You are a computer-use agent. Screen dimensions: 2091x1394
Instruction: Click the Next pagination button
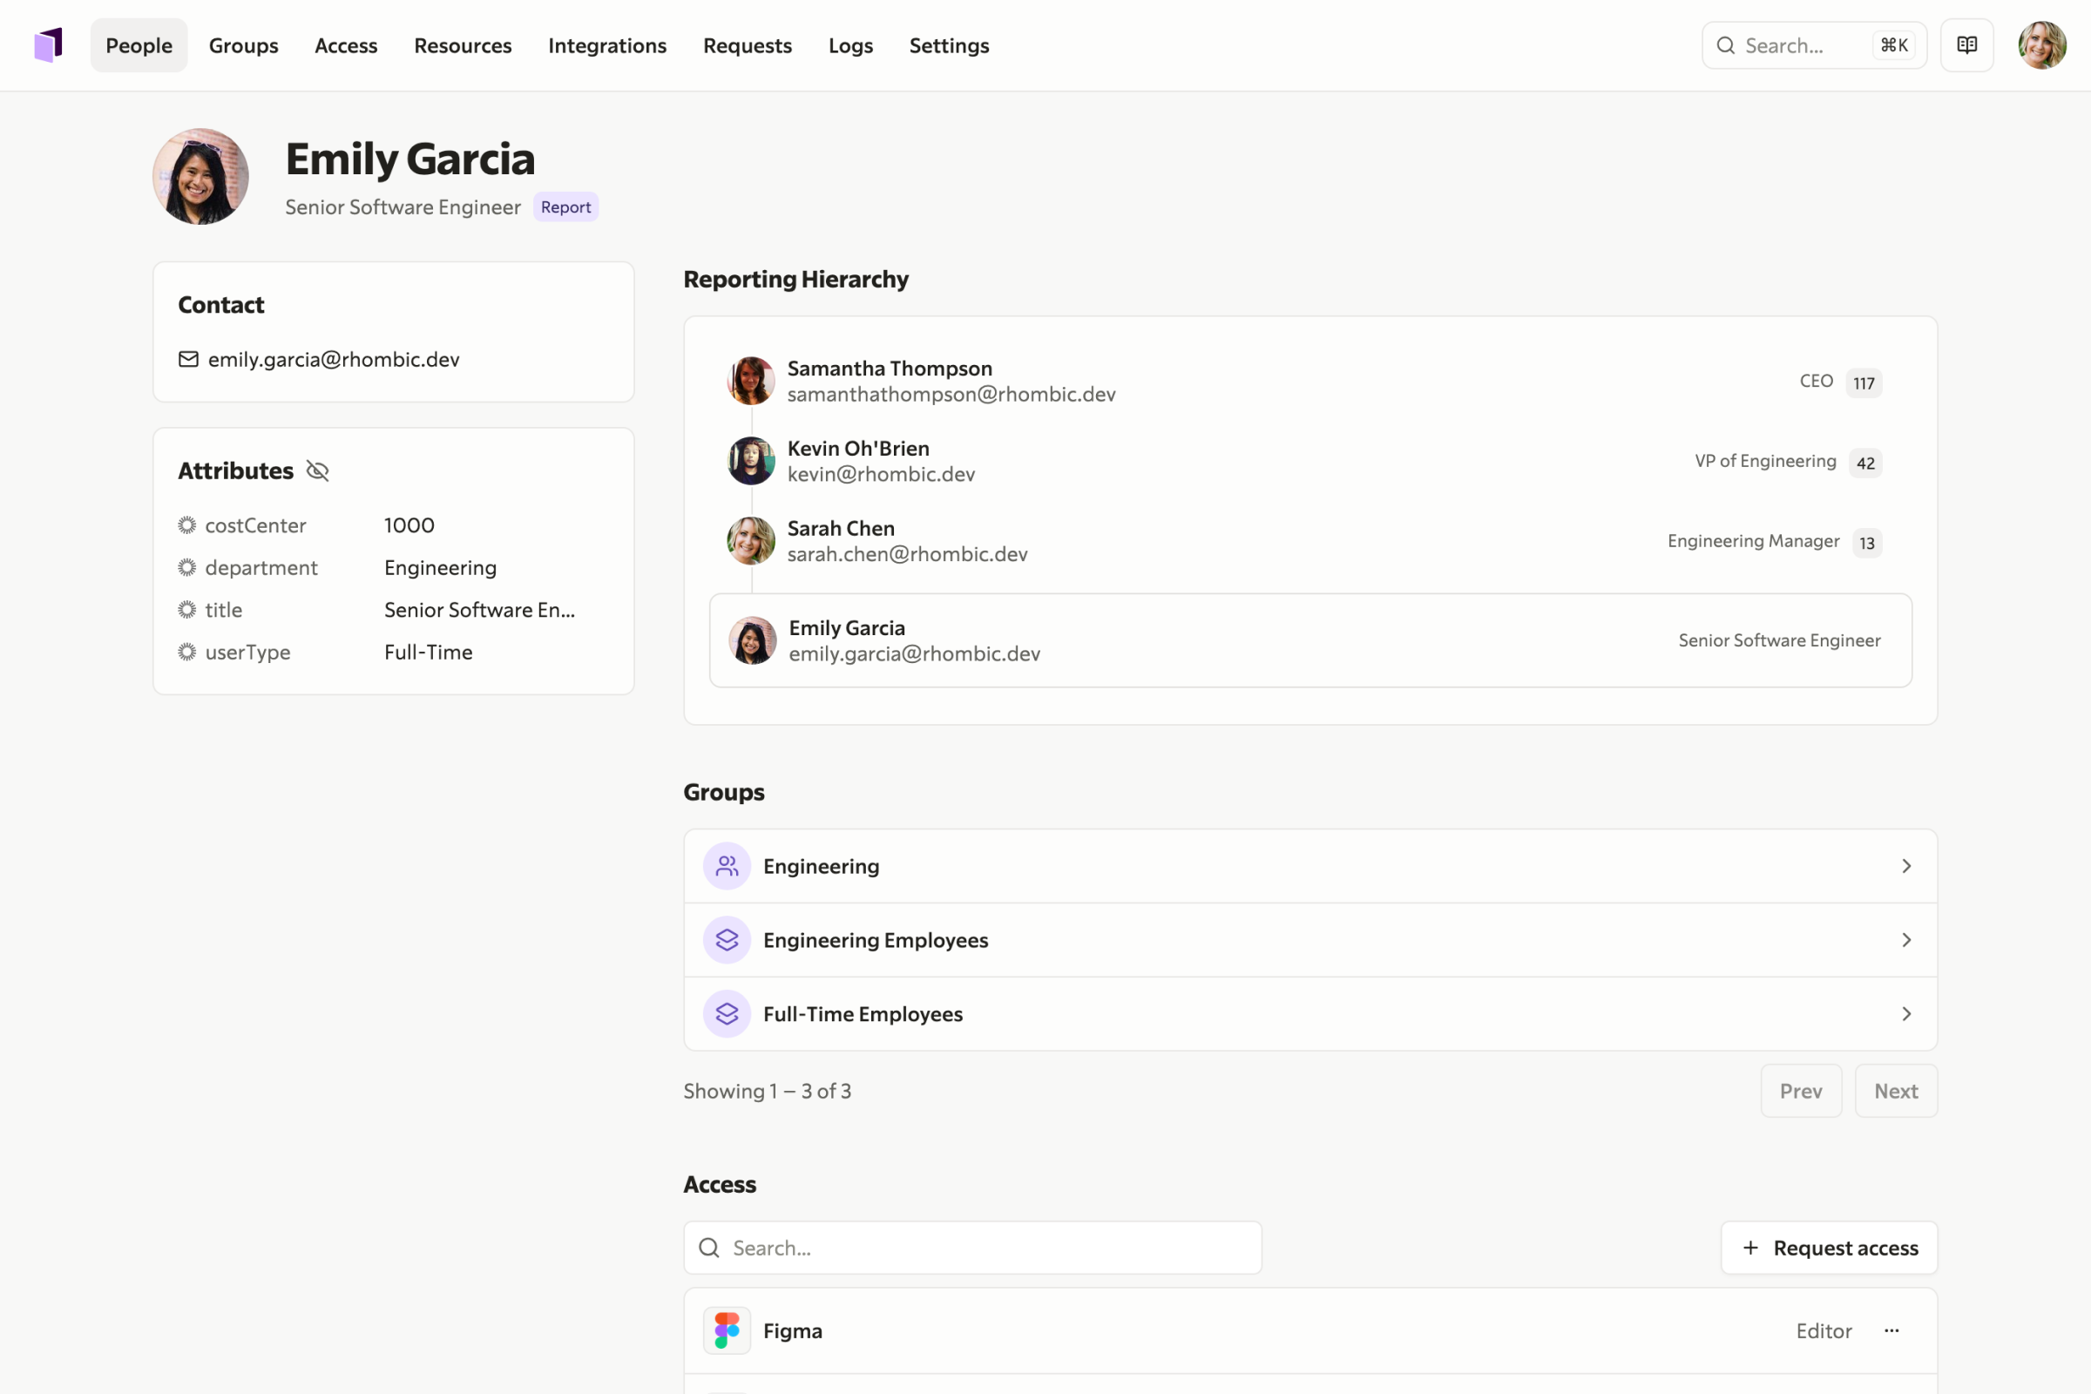(x=1896, y=1091)
